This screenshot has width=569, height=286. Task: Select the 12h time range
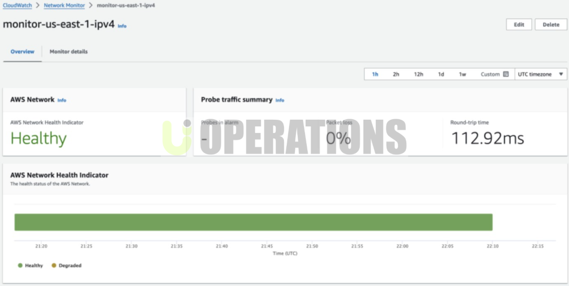click(x=418, y=74)
